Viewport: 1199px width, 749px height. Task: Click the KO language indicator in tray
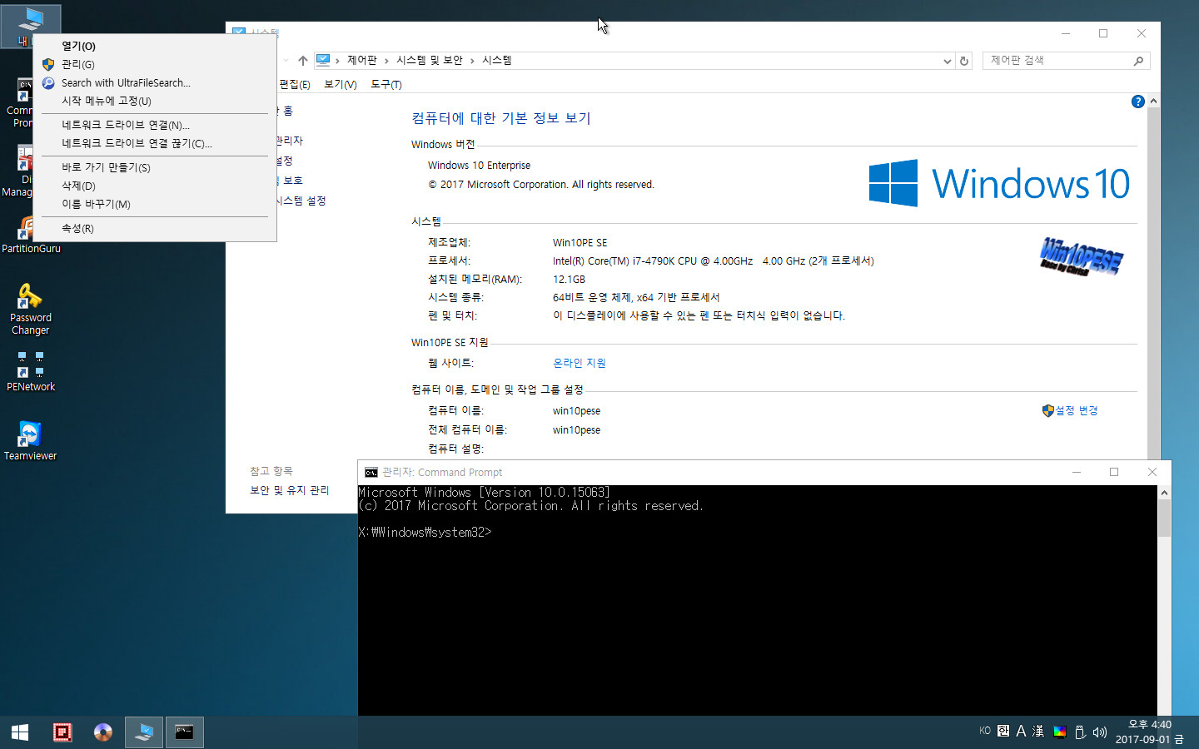tap(985, 731)
